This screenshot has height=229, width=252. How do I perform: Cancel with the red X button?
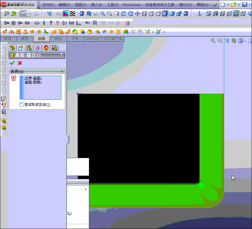point(20,63)
